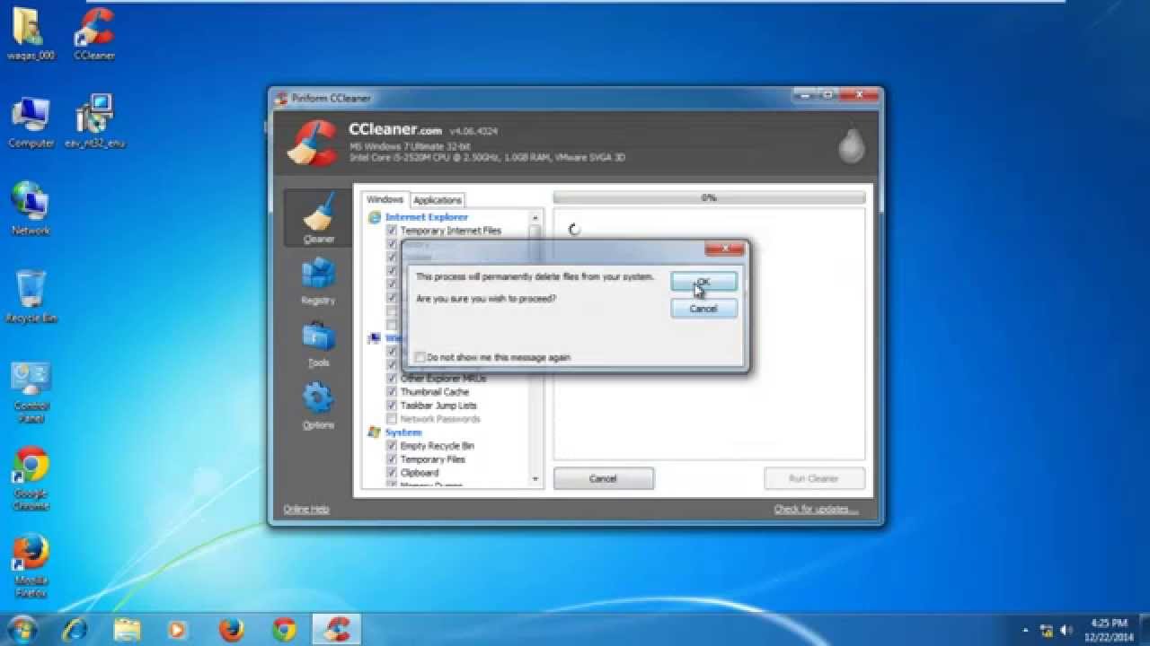Screen dimensions: 1150x646
Task: Switch to CCleaner taskbar button
Action: pyautogui.click(x=337, y=629)
